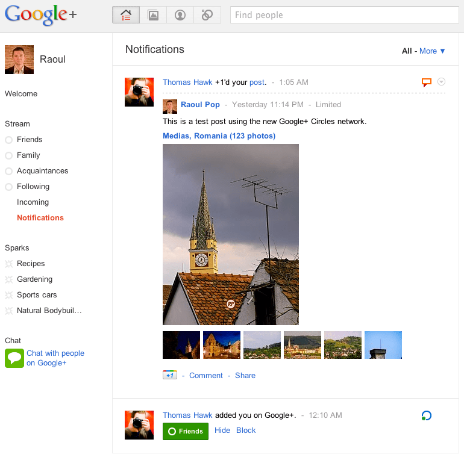
Task: Click the Home stream icon in toolbar
Action: tap(126, 15)
